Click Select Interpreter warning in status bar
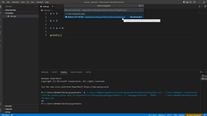 tap(194, 115)
